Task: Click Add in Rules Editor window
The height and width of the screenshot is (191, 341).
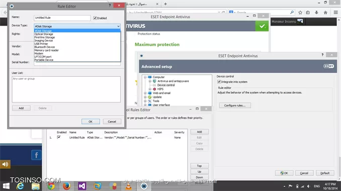Action: pyautogui.click(x=200, y=132)
